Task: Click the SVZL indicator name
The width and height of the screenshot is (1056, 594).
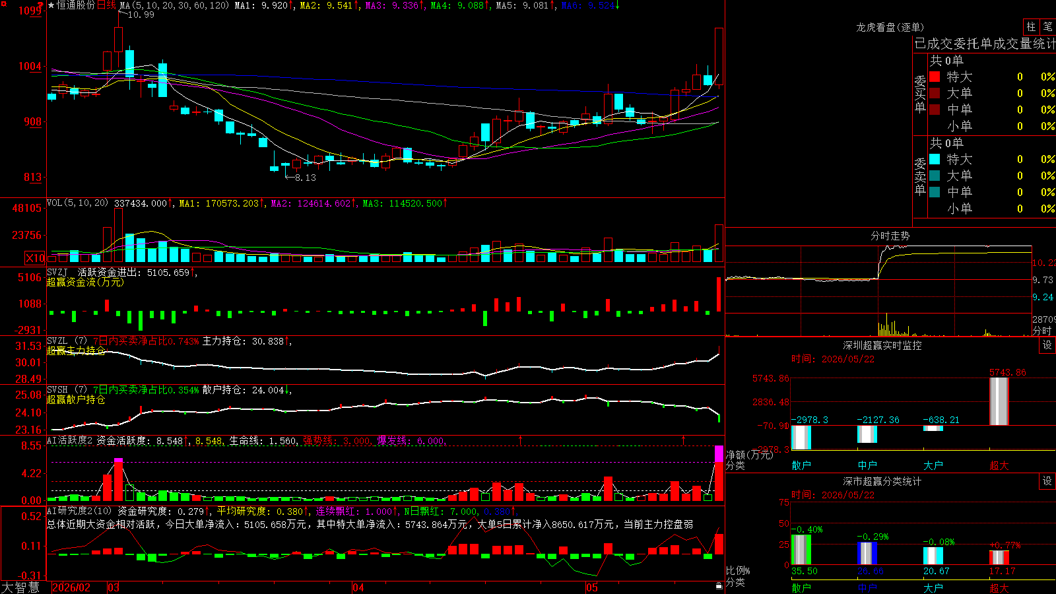Action: click(57, 341)
